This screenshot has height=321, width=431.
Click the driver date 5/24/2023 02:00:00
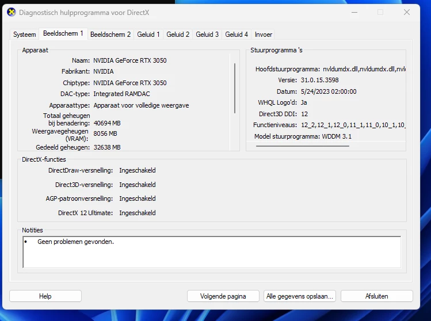tap(329, 91)
